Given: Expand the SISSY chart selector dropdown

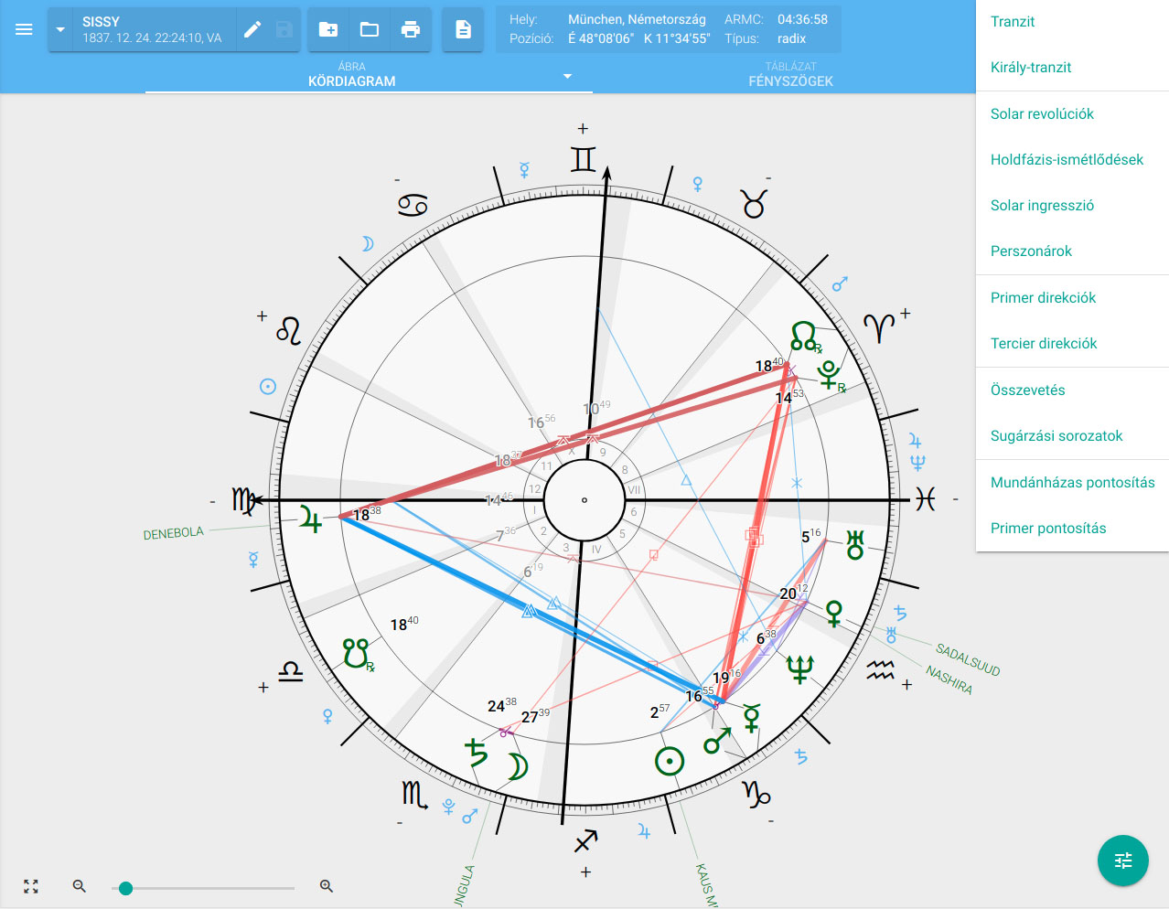Looking at the screenshot, I should click(x=60, y=29).
